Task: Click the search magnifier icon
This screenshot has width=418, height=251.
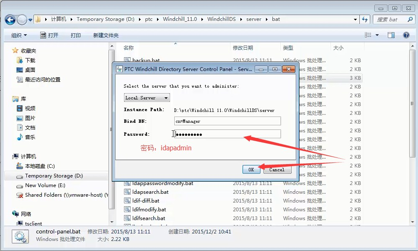Action: pos(410,19)
